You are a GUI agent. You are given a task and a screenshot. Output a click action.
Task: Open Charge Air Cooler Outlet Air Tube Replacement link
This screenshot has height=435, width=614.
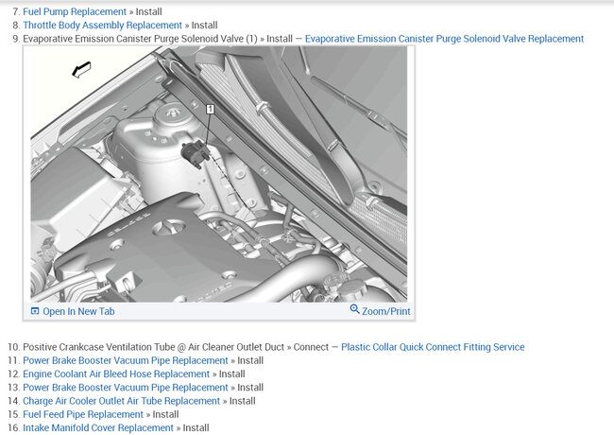[x=122, y=401]
